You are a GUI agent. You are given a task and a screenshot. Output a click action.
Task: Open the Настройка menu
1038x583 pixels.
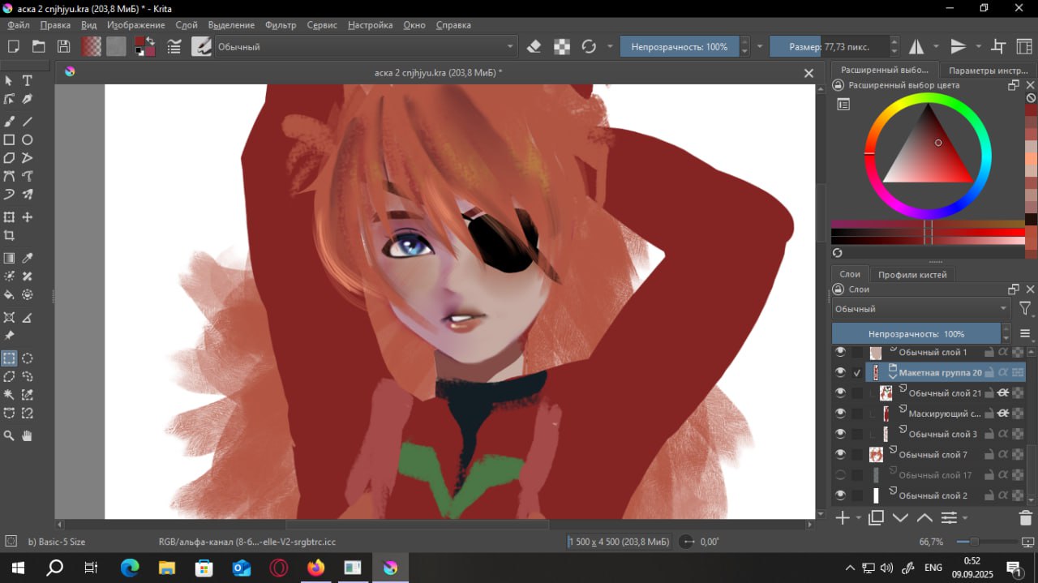point(371,25)
